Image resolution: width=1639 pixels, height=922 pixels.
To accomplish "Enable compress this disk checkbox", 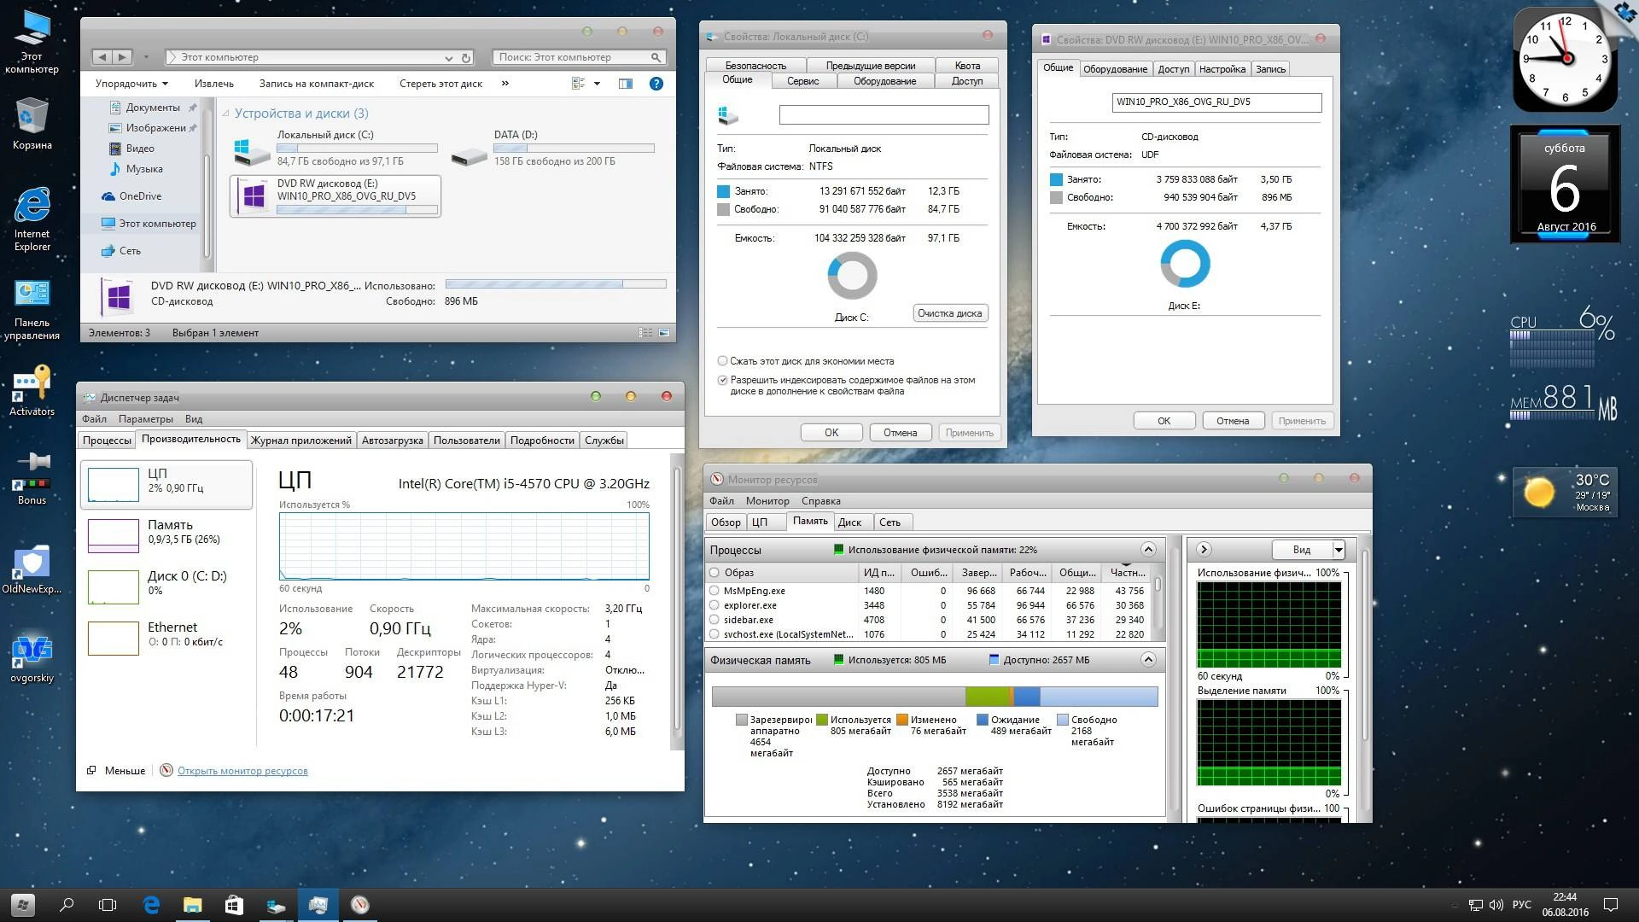I will coord(722,361).
